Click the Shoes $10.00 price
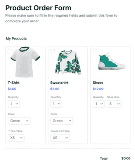 coord(98,89)
